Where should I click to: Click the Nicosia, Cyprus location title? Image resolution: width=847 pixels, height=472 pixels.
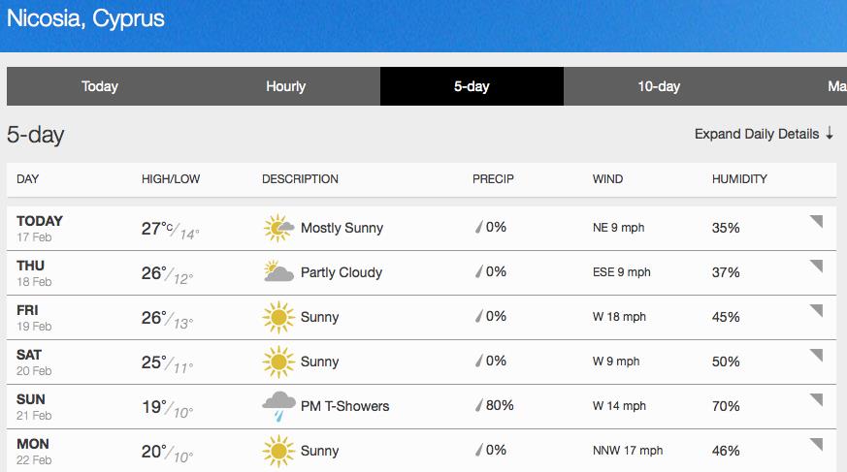pos(85,18)
